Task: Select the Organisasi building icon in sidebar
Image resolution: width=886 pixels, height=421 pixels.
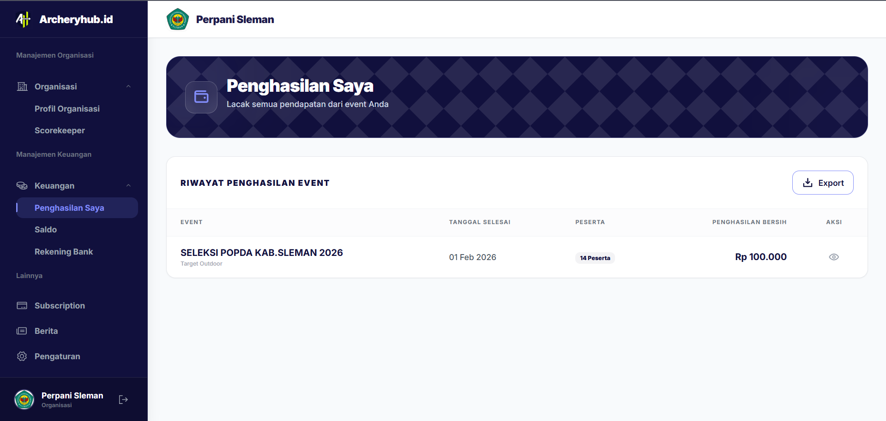Action: click(x=22, y=86)
